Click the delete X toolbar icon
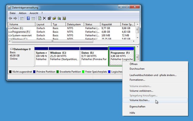193x121 pixels. (45, 18)
